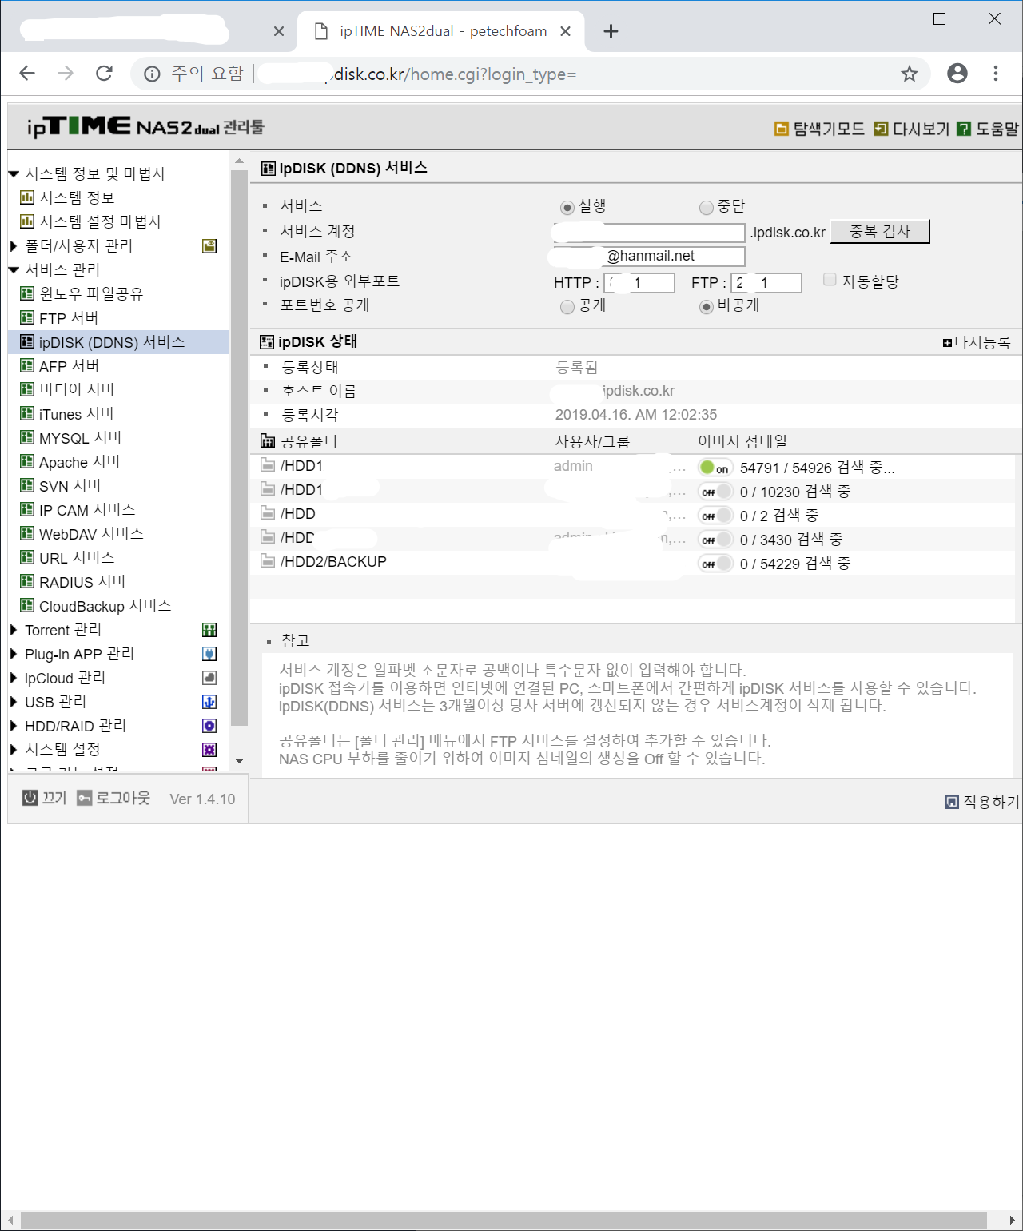Choose 공개 for port number disclosure
Image resolution: width=1023 pixels, height=1231 pixels.
pyautogui.click(x=567, y=307)
